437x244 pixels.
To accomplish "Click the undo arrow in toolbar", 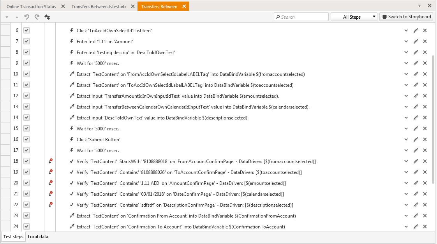I will [x=27, y=17].
